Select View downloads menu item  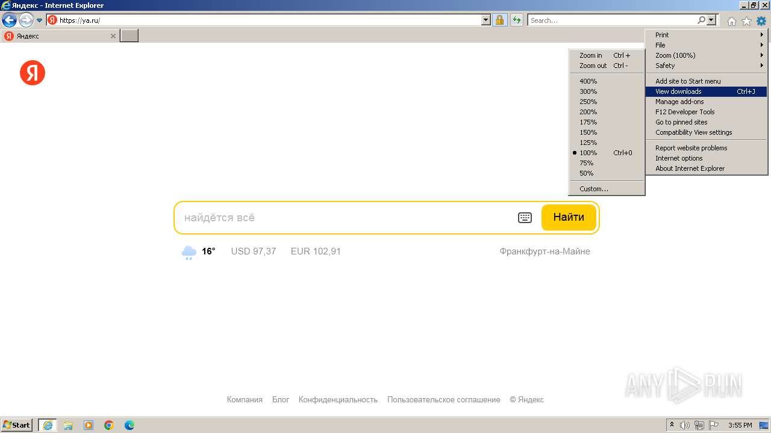click(706, 91)
